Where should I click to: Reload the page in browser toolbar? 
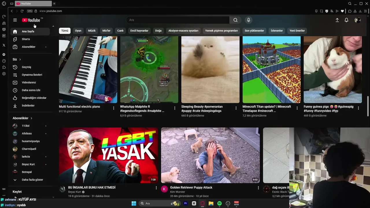coord(22,11)
